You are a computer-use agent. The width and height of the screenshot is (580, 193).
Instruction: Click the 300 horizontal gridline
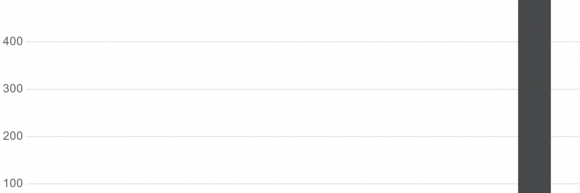(272, 89)
